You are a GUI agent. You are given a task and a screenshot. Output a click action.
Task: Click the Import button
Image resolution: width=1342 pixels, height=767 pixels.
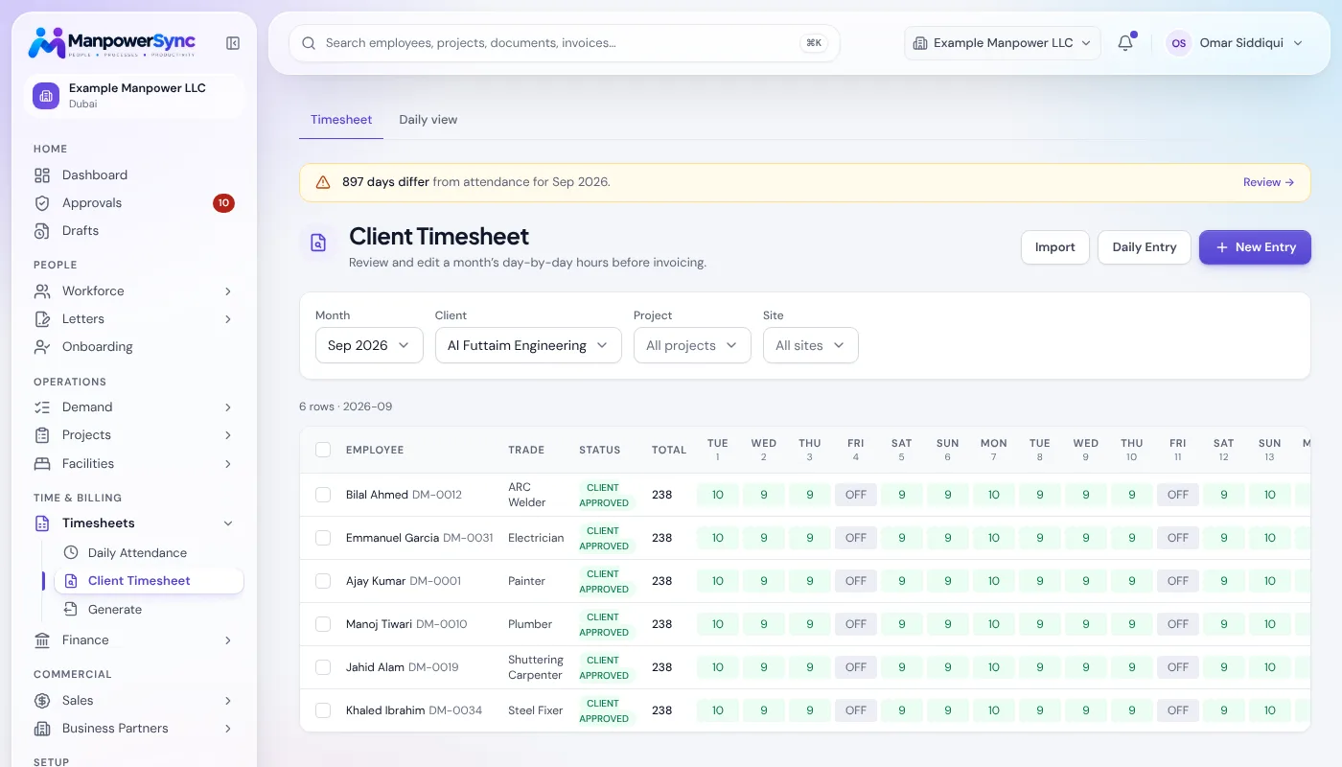point(1055,247)
